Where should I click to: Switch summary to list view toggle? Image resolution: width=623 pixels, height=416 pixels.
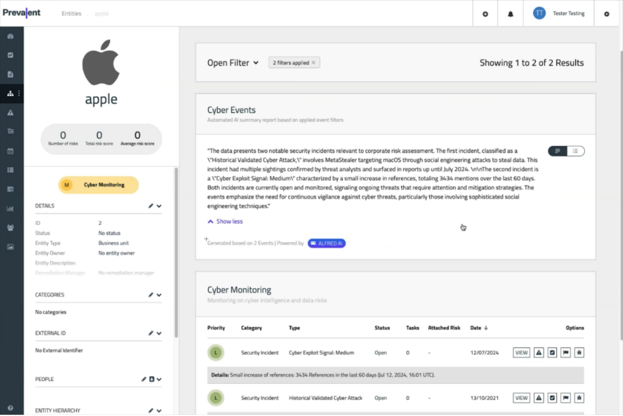click(x=575, y=151)
